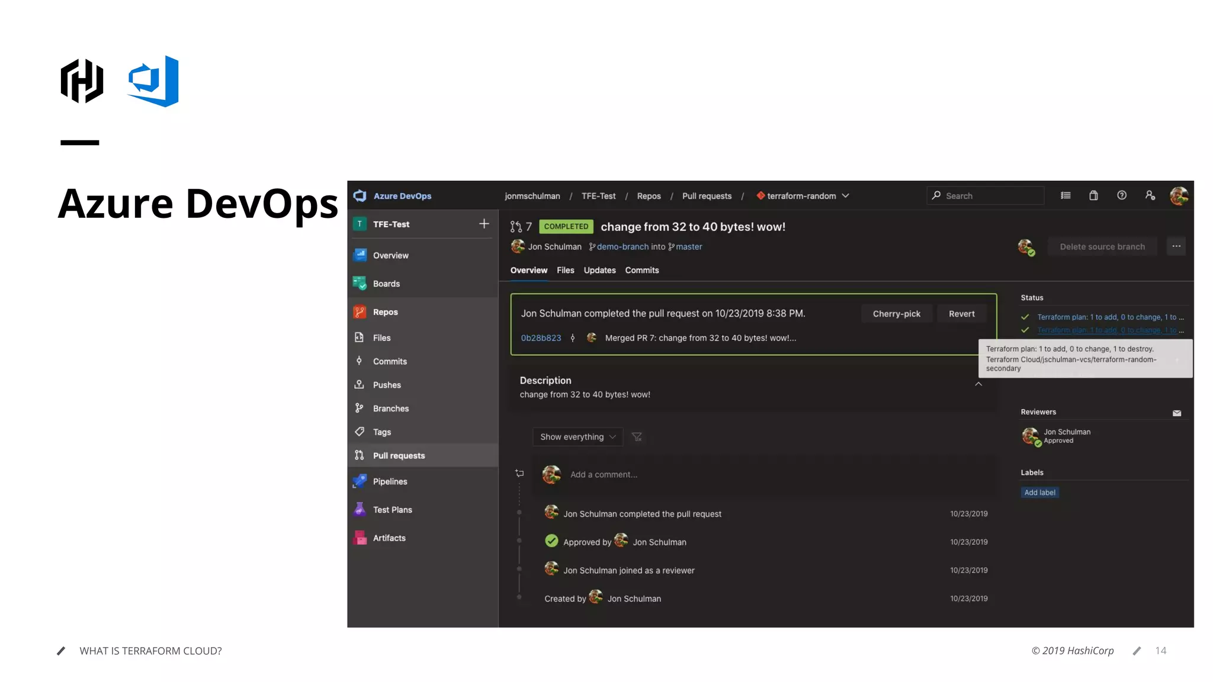The height and width of the screenshot is (682, 1213).
Task: Click the Add label tag
Action: pyautogui.click(x=1039, y=493)
